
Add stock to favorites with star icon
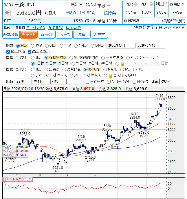[x=7, y=13]
